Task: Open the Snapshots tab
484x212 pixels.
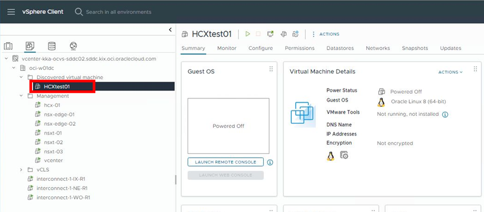Action: pyautogui.click(x=414, y=48)
